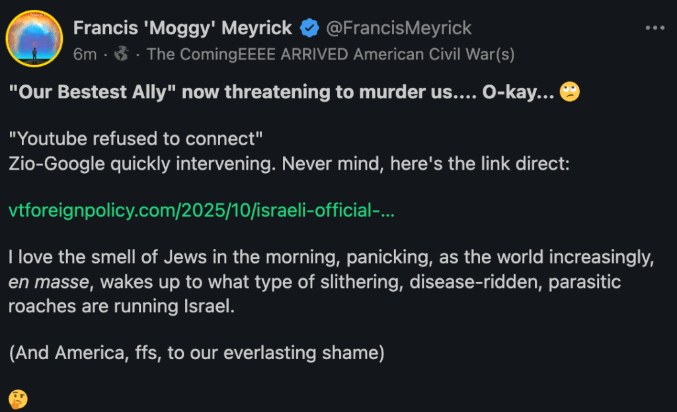
Task: Click the blue verified badge
Action: (x=310, y=28)
